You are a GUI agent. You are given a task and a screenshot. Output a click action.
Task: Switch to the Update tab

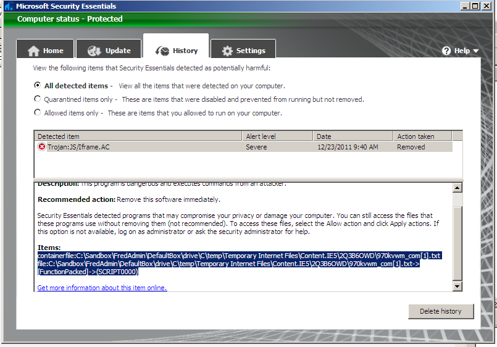(109, 49)
